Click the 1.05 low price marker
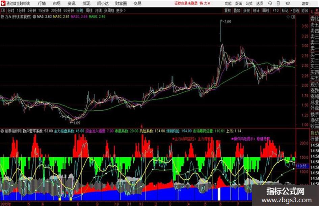 tap(77, 123)
